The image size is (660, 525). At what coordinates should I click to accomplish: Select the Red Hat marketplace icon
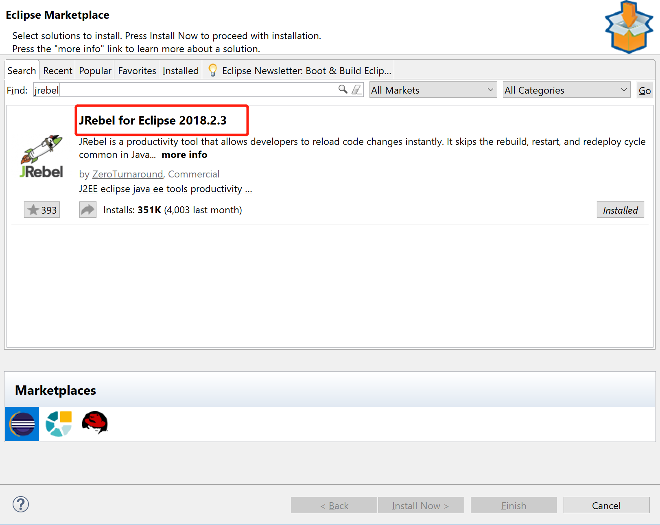coord(95,422)
